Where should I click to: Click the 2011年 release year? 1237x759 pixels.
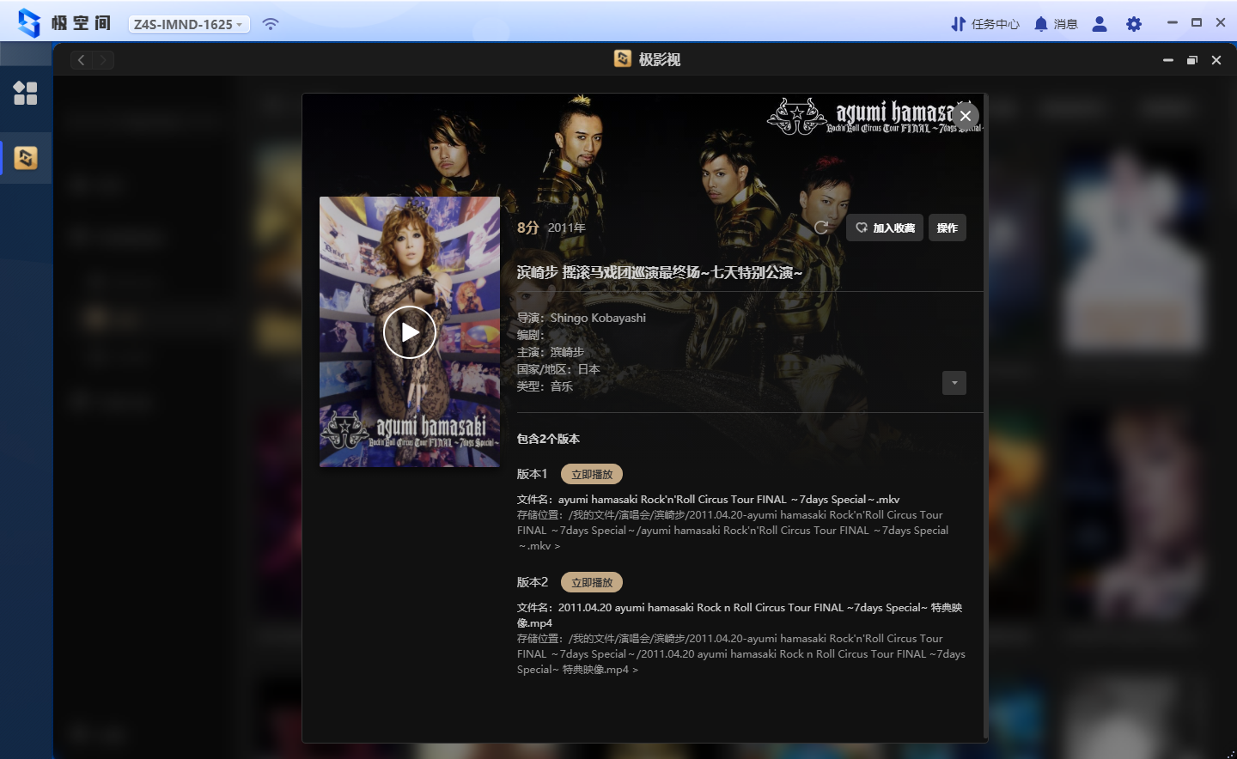point(566,228)
